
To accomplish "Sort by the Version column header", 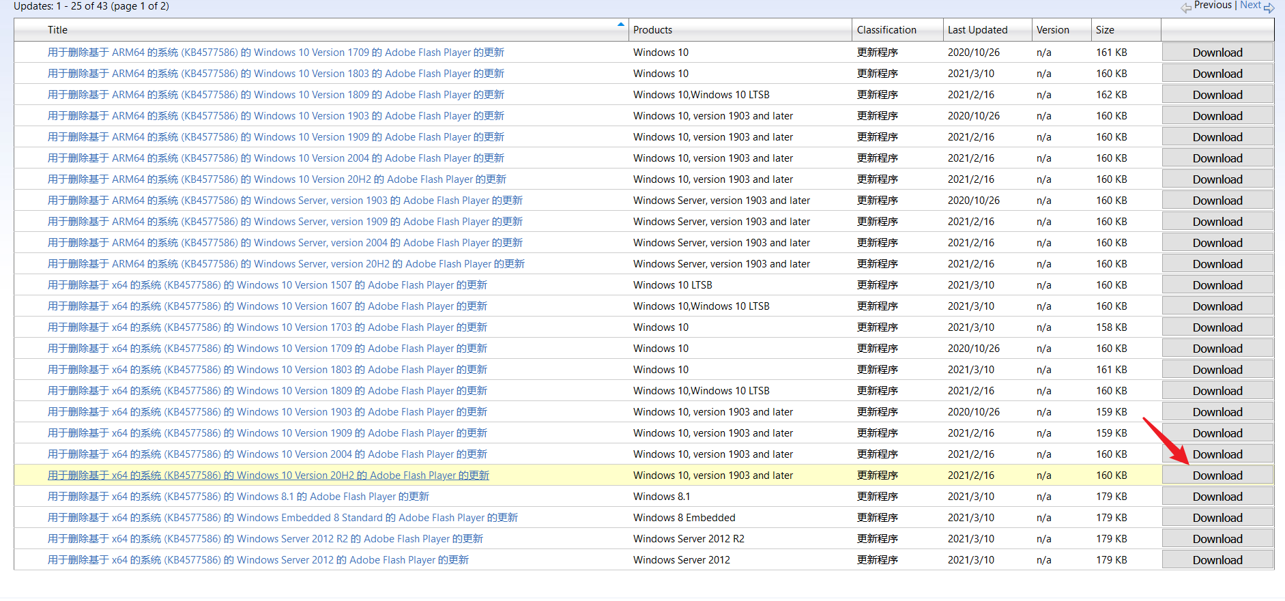I will 1052,30.
